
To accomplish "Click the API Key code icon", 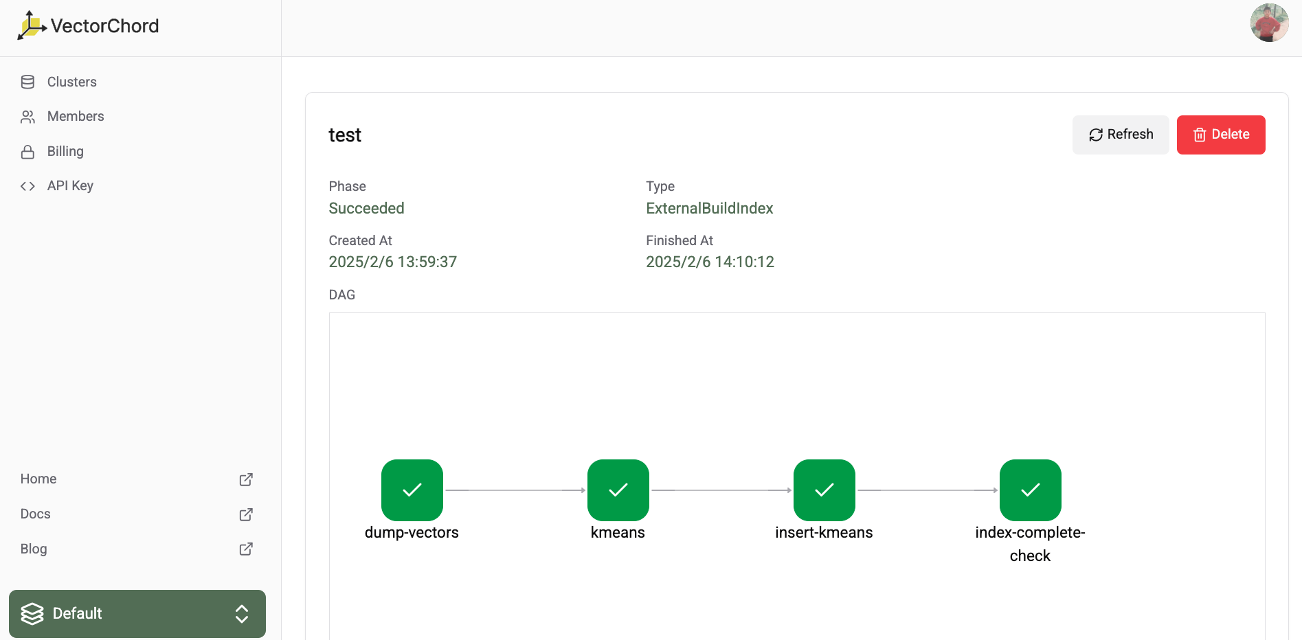I will pos(27,186).
